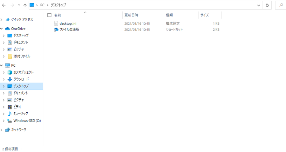Go forward with the right arrow button
The image size is (286, 152).
(12, 5)
